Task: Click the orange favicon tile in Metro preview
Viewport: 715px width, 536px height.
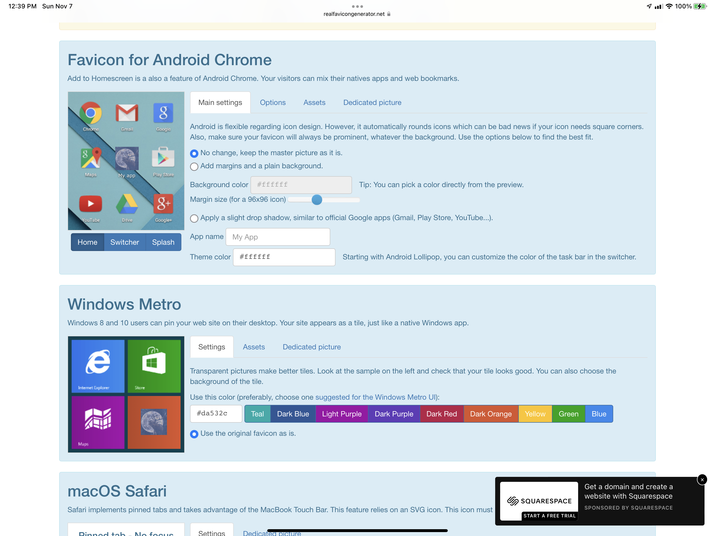Action: coord(154,422)
